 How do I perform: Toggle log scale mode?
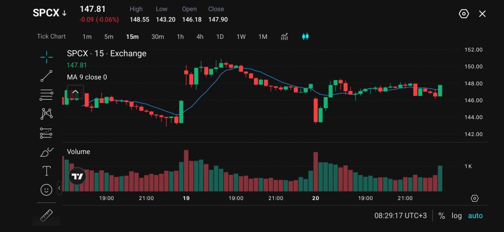(456, 216)
